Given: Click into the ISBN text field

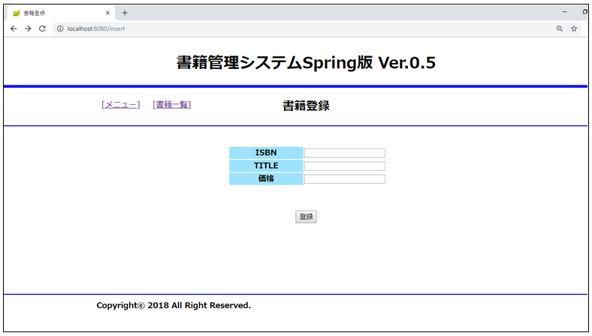Looking at the screenshot, I should click(x=344, y=153).
